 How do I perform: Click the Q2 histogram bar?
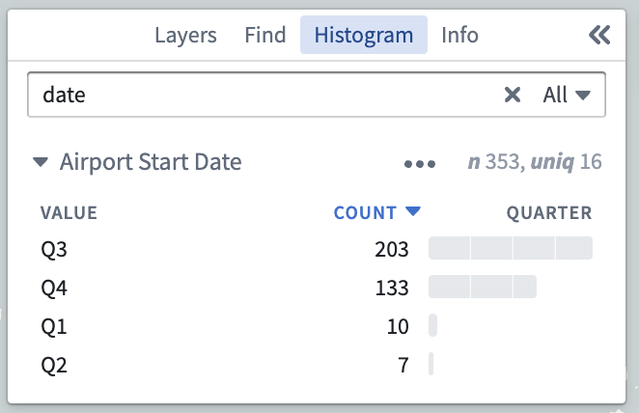pos(431,364)
